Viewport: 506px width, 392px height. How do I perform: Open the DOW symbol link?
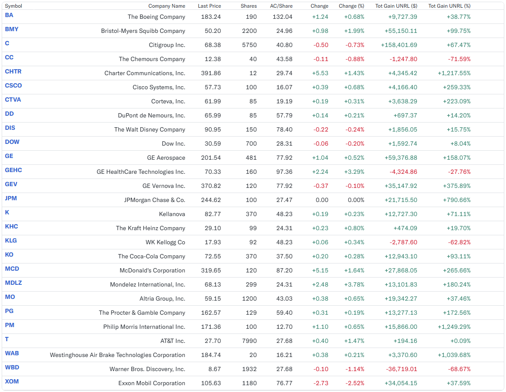tap(12, 142)
